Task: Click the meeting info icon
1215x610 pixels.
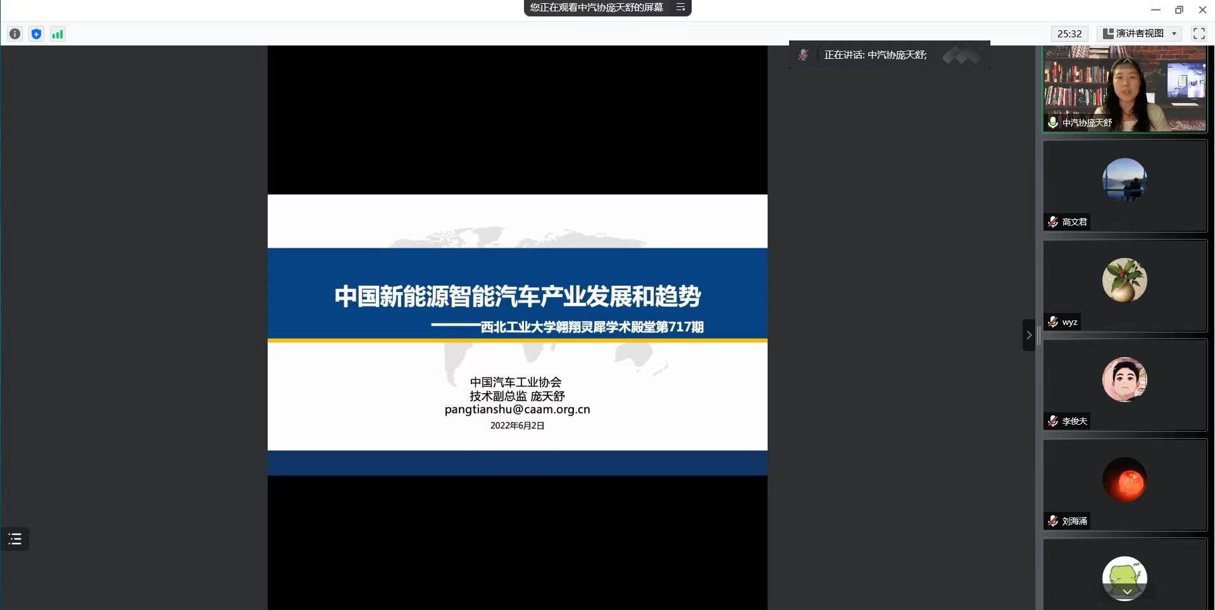Action: pos(15,34)
